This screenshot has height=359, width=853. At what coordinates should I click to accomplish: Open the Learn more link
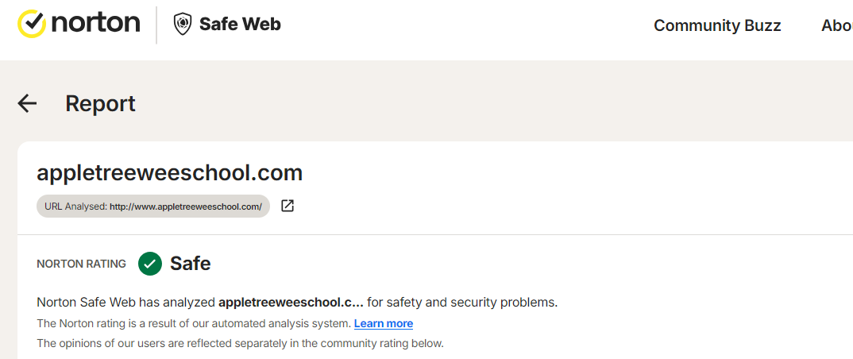tap(383, 323)
